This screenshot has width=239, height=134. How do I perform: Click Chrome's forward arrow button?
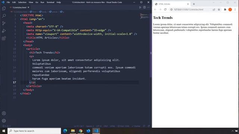point(160,9)
